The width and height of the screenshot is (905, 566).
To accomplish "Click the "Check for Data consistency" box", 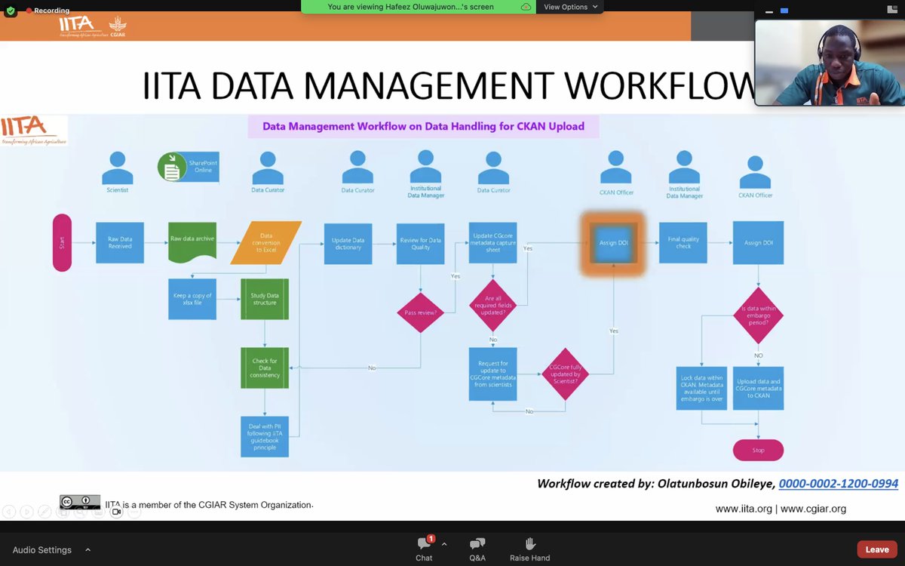I will [x=265, y=368].
